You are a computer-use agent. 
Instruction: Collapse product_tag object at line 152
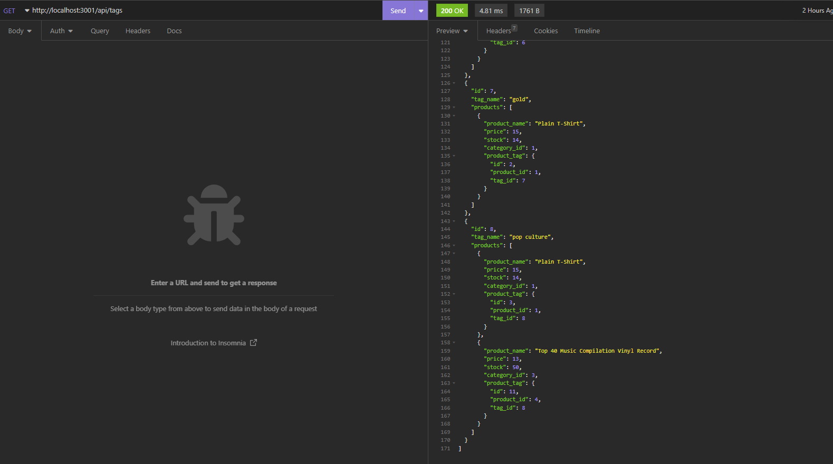pos(454,294)
